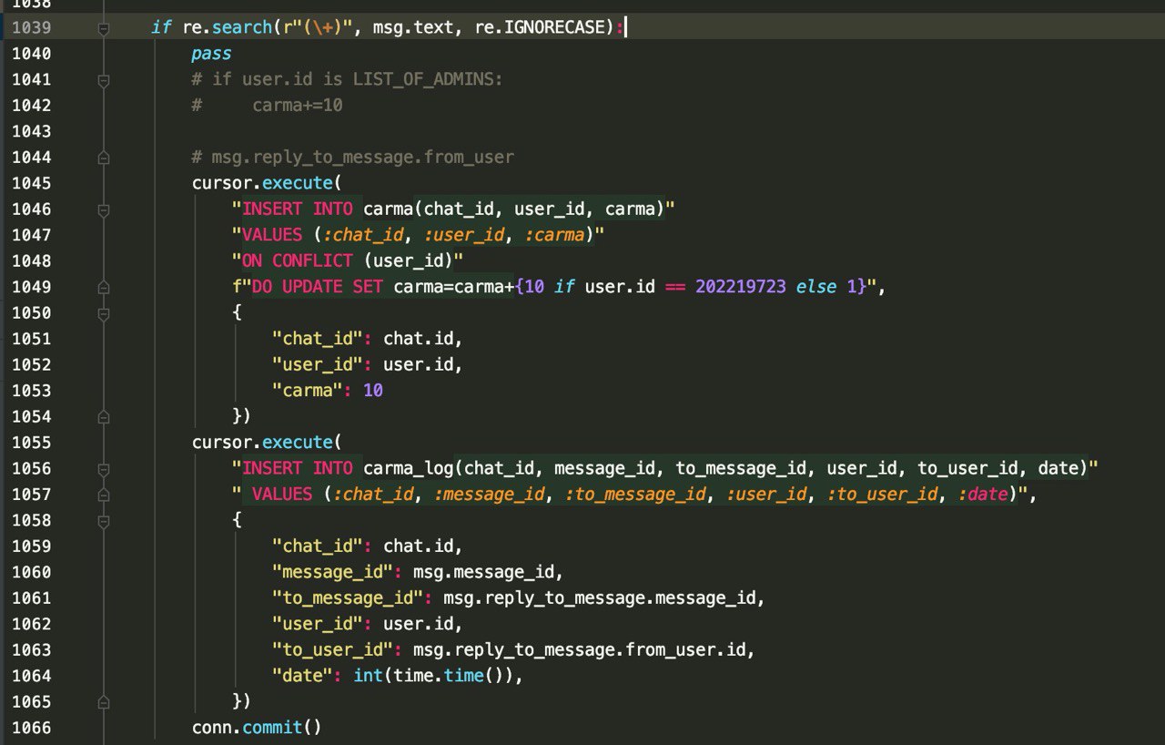The width and height of the screenshot is (1165, 745).
Task: Click the value 10 on line 1053
Action: [373, 391]
